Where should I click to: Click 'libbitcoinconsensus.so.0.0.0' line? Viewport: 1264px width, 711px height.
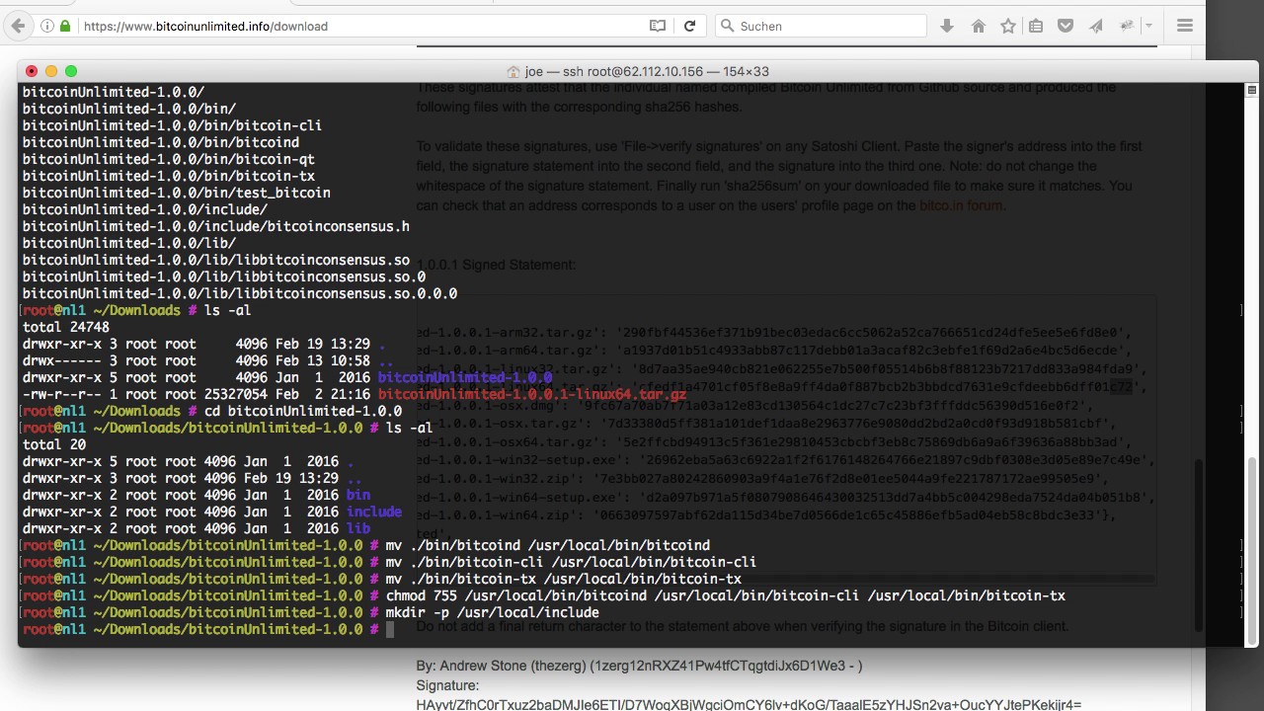240,294
